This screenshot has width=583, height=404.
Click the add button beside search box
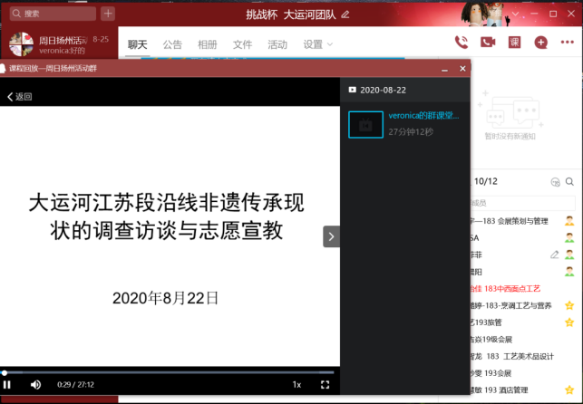tap(108, 14)
